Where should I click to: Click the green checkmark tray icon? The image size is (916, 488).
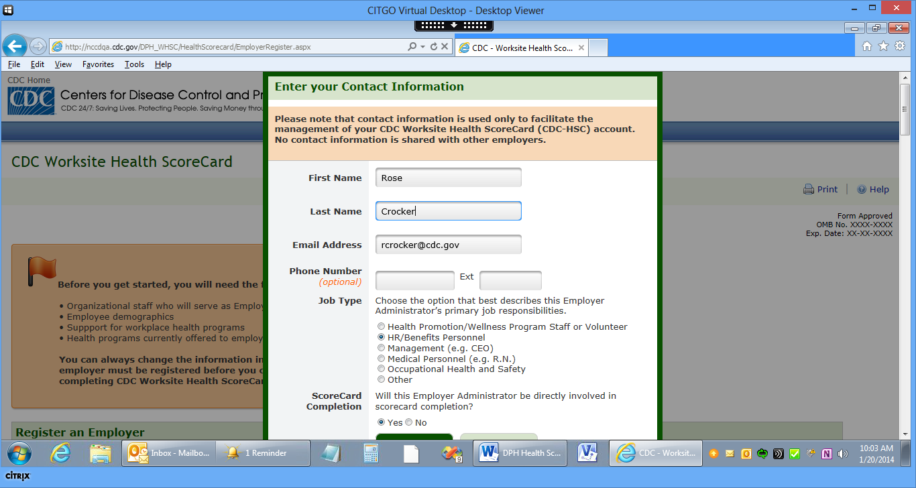(x=795, y=454)
